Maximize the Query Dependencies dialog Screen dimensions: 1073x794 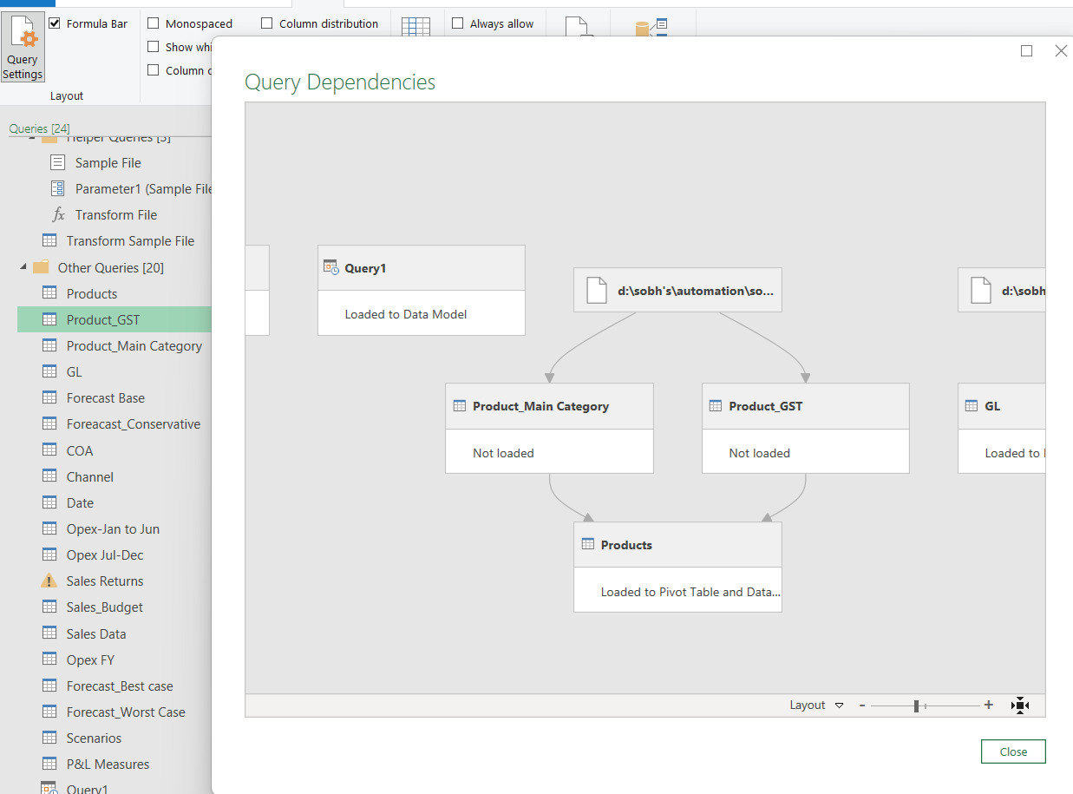click(x=1027, y=51)
